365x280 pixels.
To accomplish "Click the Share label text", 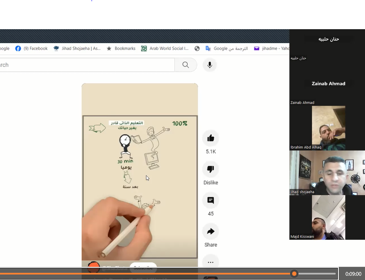I will click(211, 244).
